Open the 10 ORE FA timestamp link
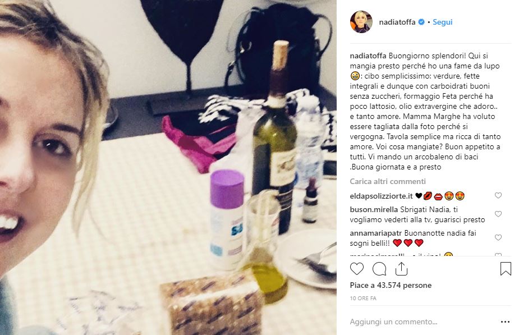514x335 pixels. click(x=363, y=299)
